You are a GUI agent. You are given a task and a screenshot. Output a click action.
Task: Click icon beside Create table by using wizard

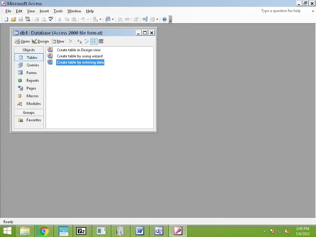(50, 56)
